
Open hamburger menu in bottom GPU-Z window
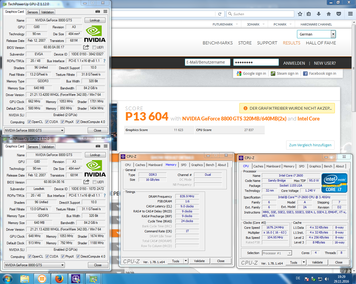pos(105,146)
